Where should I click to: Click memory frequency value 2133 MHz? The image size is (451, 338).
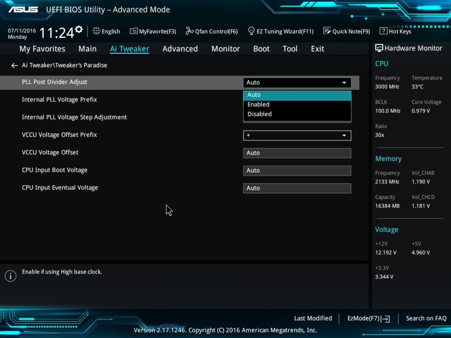[x=387, y=182]
